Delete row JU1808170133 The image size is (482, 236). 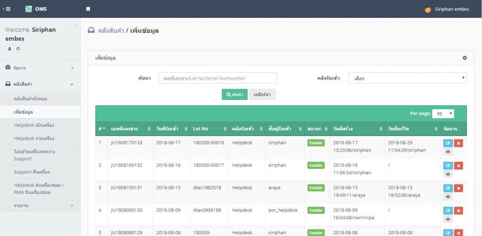coord(458,143)
